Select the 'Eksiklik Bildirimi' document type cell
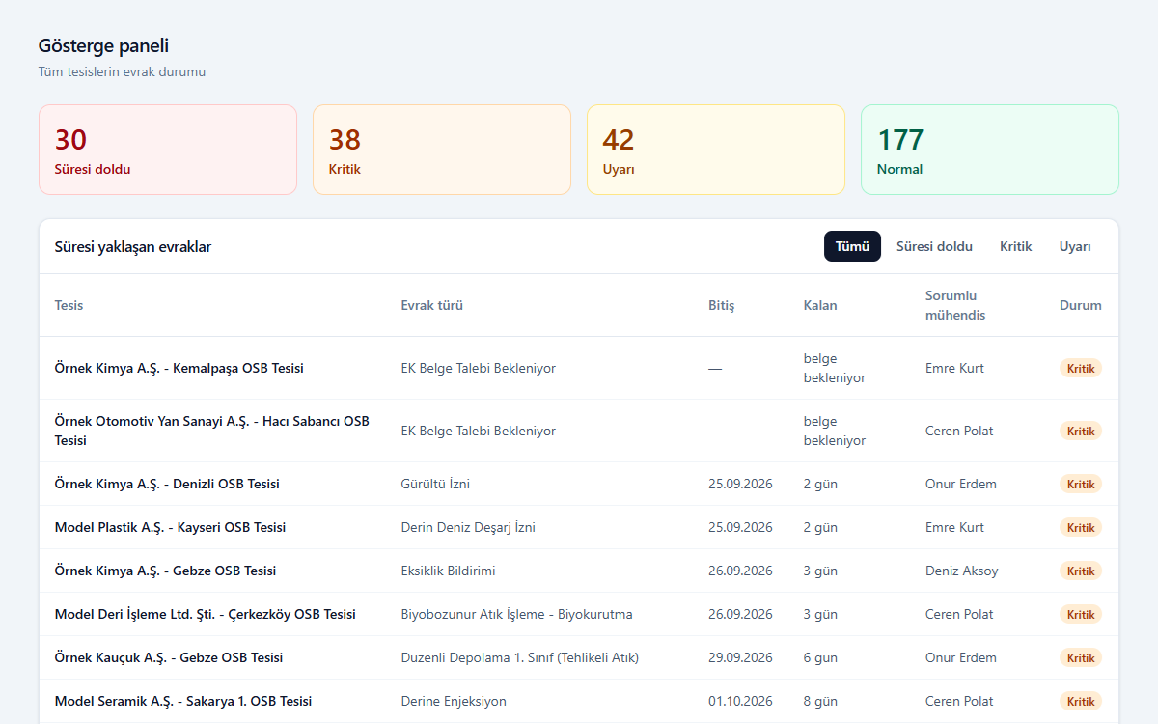This screenshot has width=1158, height=724. [449, 571]
